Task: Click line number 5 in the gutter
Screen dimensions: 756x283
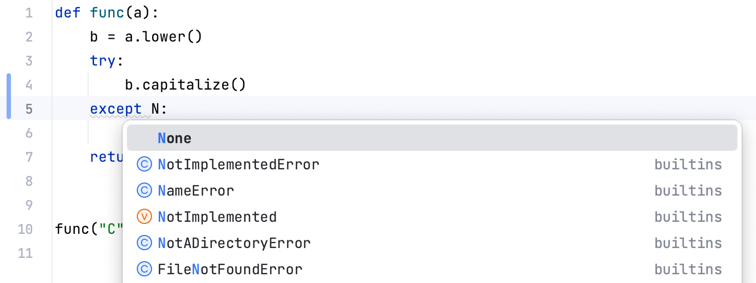Action: click(x=29, y=109)
